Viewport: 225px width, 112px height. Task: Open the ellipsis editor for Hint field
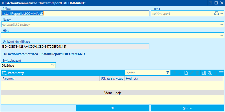(221, 35)
